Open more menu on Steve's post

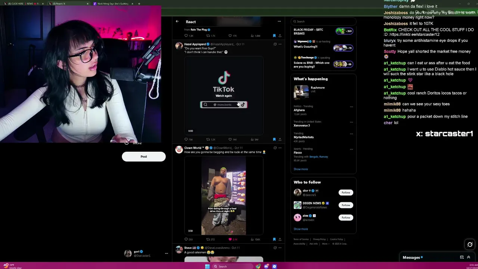(280, 248)
